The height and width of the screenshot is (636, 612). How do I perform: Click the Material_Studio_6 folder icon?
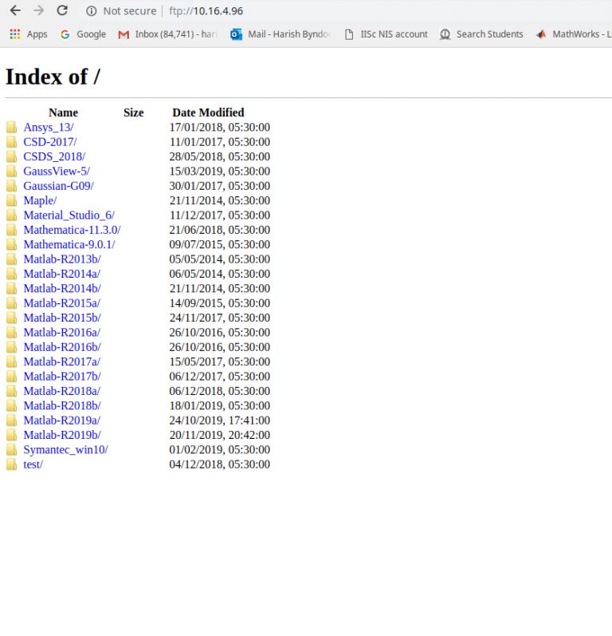pyautogui.click(x=11, y=215)
